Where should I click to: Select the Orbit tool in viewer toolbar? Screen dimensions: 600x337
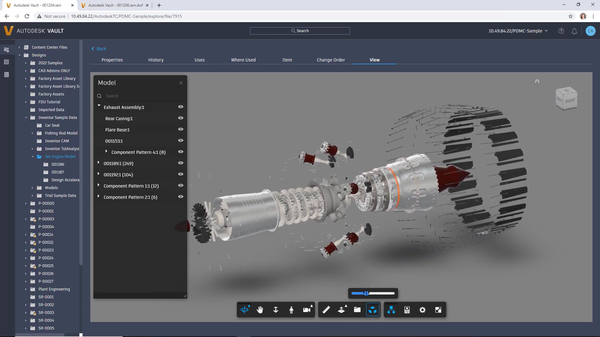click(245, 310)
